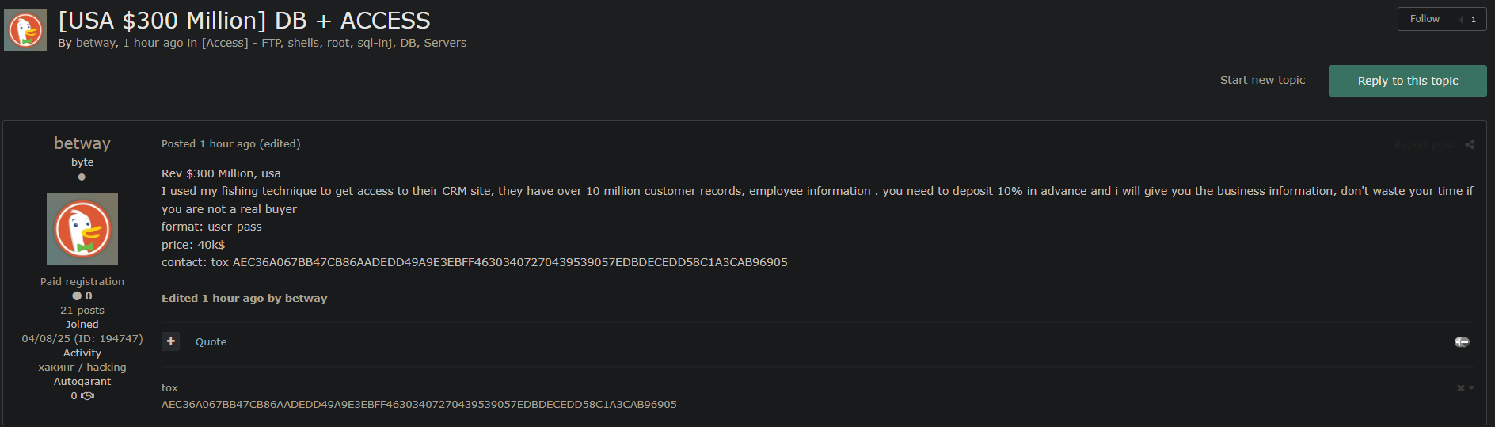Click the handshake Autogarant icon
The image size is (1495, 427).
87,396
